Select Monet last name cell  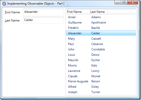tap(96, 76)
